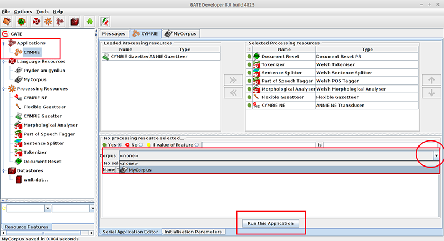Image resolution: width=444 pixels, height=241 pixels.
Task: Open the Initialisation Parameters tab
Action: [193, 232]
